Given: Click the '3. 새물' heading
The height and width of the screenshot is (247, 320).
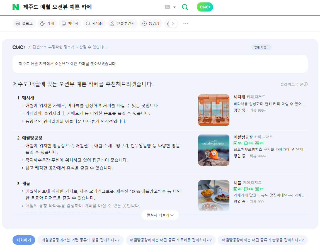Looking at the screenshot, I should pos(23,184).
